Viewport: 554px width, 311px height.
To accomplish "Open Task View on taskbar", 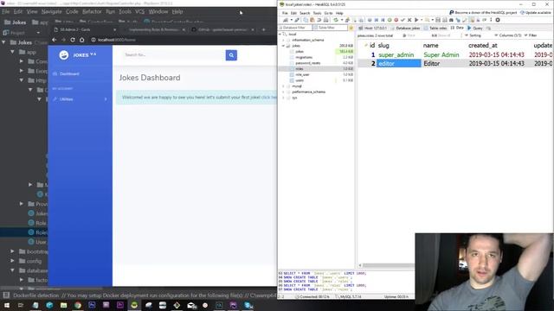I will tap(21, 305).
